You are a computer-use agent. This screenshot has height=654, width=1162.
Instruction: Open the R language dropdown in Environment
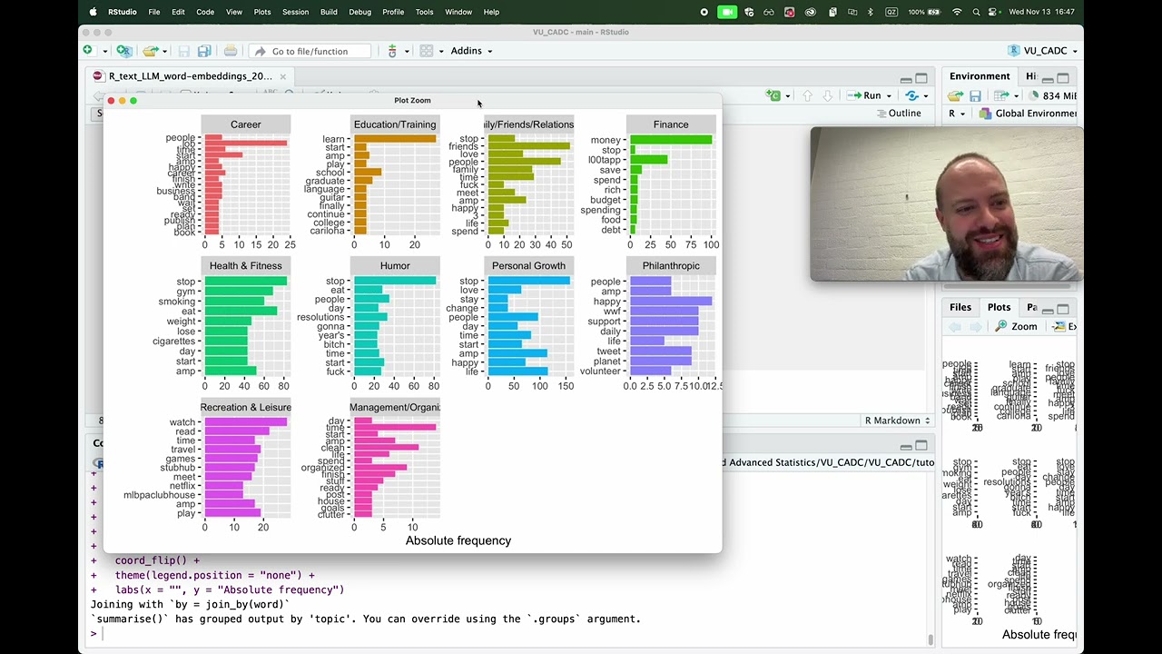tap(956, 114)
